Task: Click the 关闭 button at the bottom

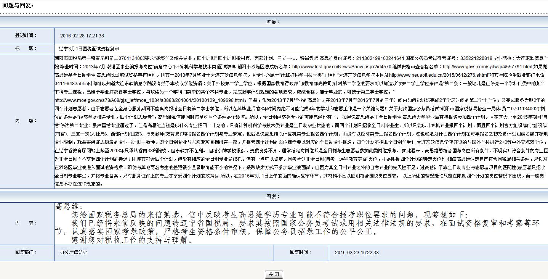Action: (274, 274)
